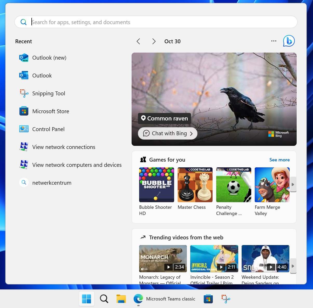Open Farm Merge Valley game thumbnail
This screenshot has height=308, width=313.
[x=272, y=185]
